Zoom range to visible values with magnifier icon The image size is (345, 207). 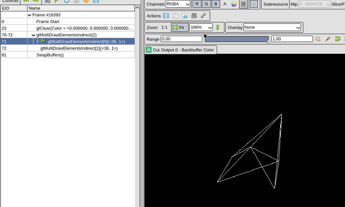pyautogui.click(x=318, y=39)
